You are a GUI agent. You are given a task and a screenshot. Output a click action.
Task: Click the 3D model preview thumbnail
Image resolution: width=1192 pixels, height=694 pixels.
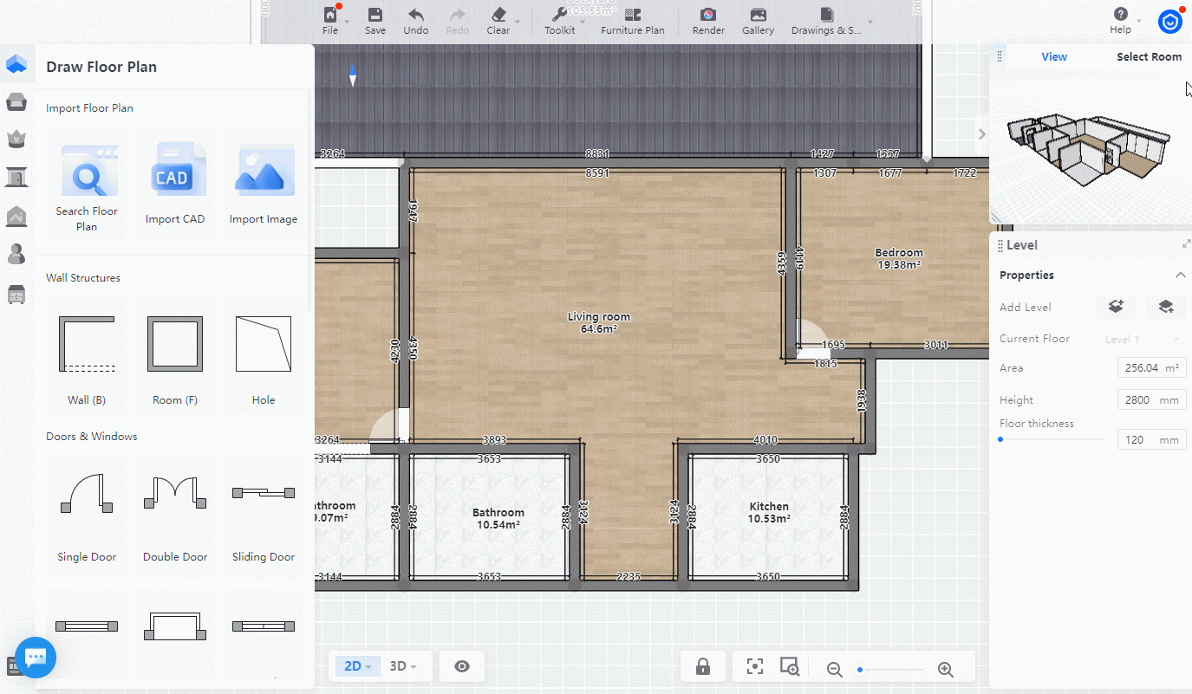click(1091, 149)
